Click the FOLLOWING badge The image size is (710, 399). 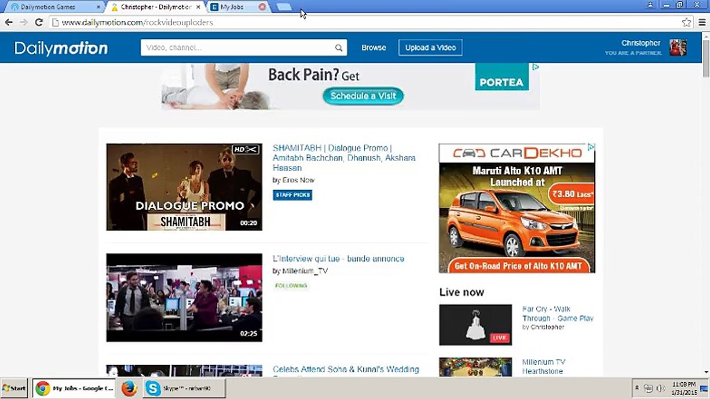(291, 286)
